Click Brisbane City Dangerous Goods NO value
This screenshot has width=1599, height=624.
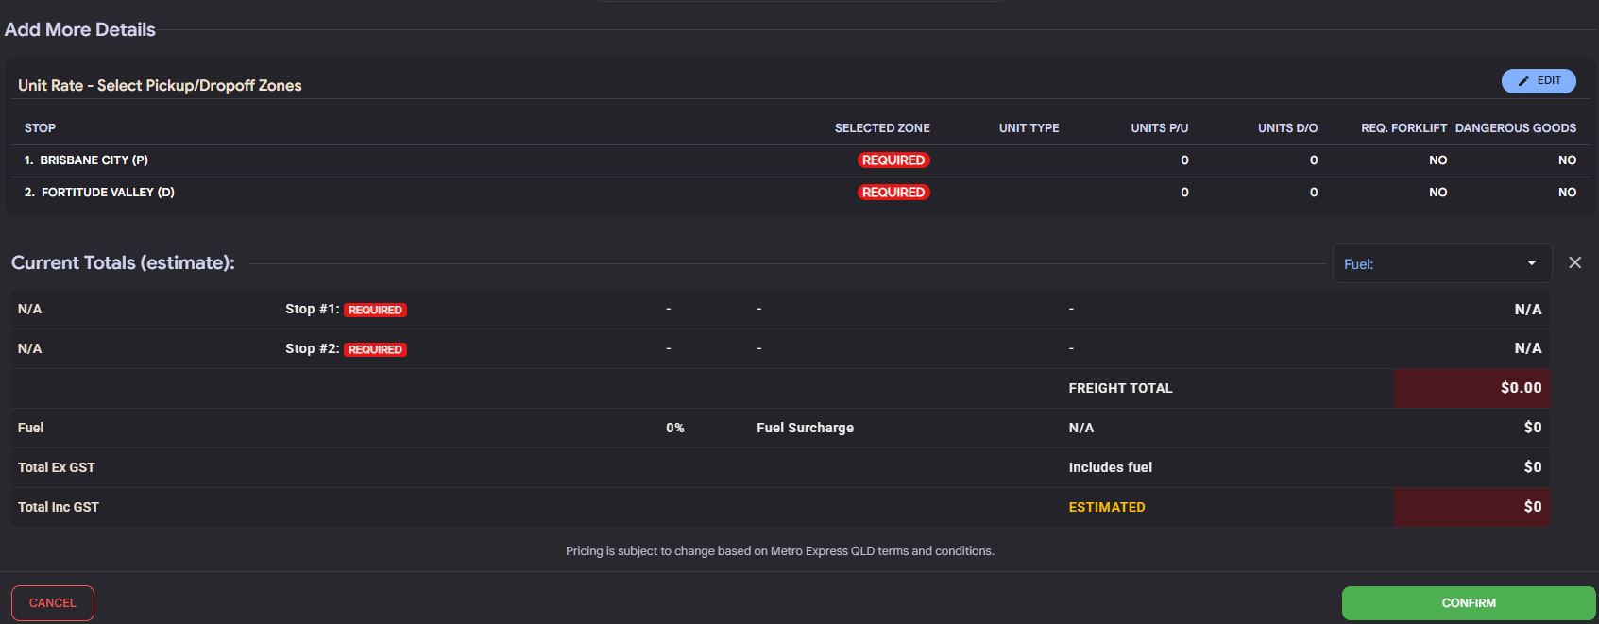click(x=1567, y=160)
